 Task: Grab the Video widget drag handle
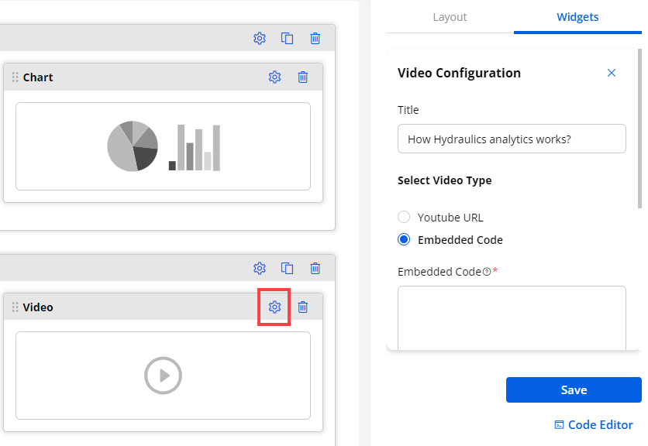click(15, 307)
